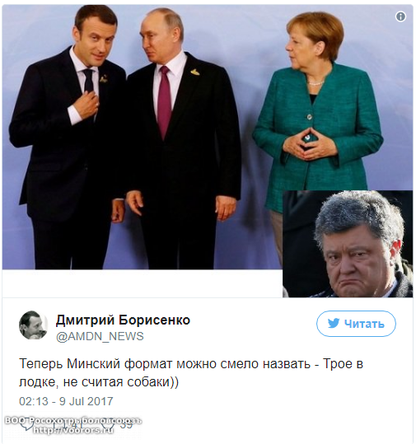Click the Читать follow button

coord(356,324)
